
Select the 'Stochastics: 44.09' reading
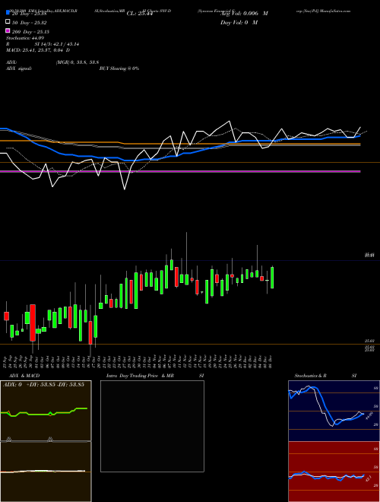pyautogui.click(x=25, y=38)
